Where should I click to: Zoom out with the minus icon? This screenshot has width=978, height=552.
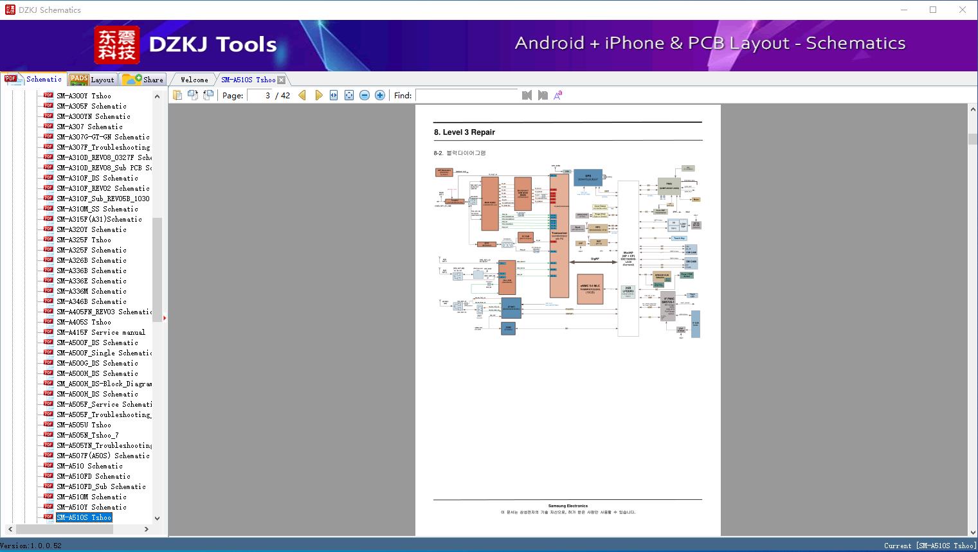tap(365, 95)
